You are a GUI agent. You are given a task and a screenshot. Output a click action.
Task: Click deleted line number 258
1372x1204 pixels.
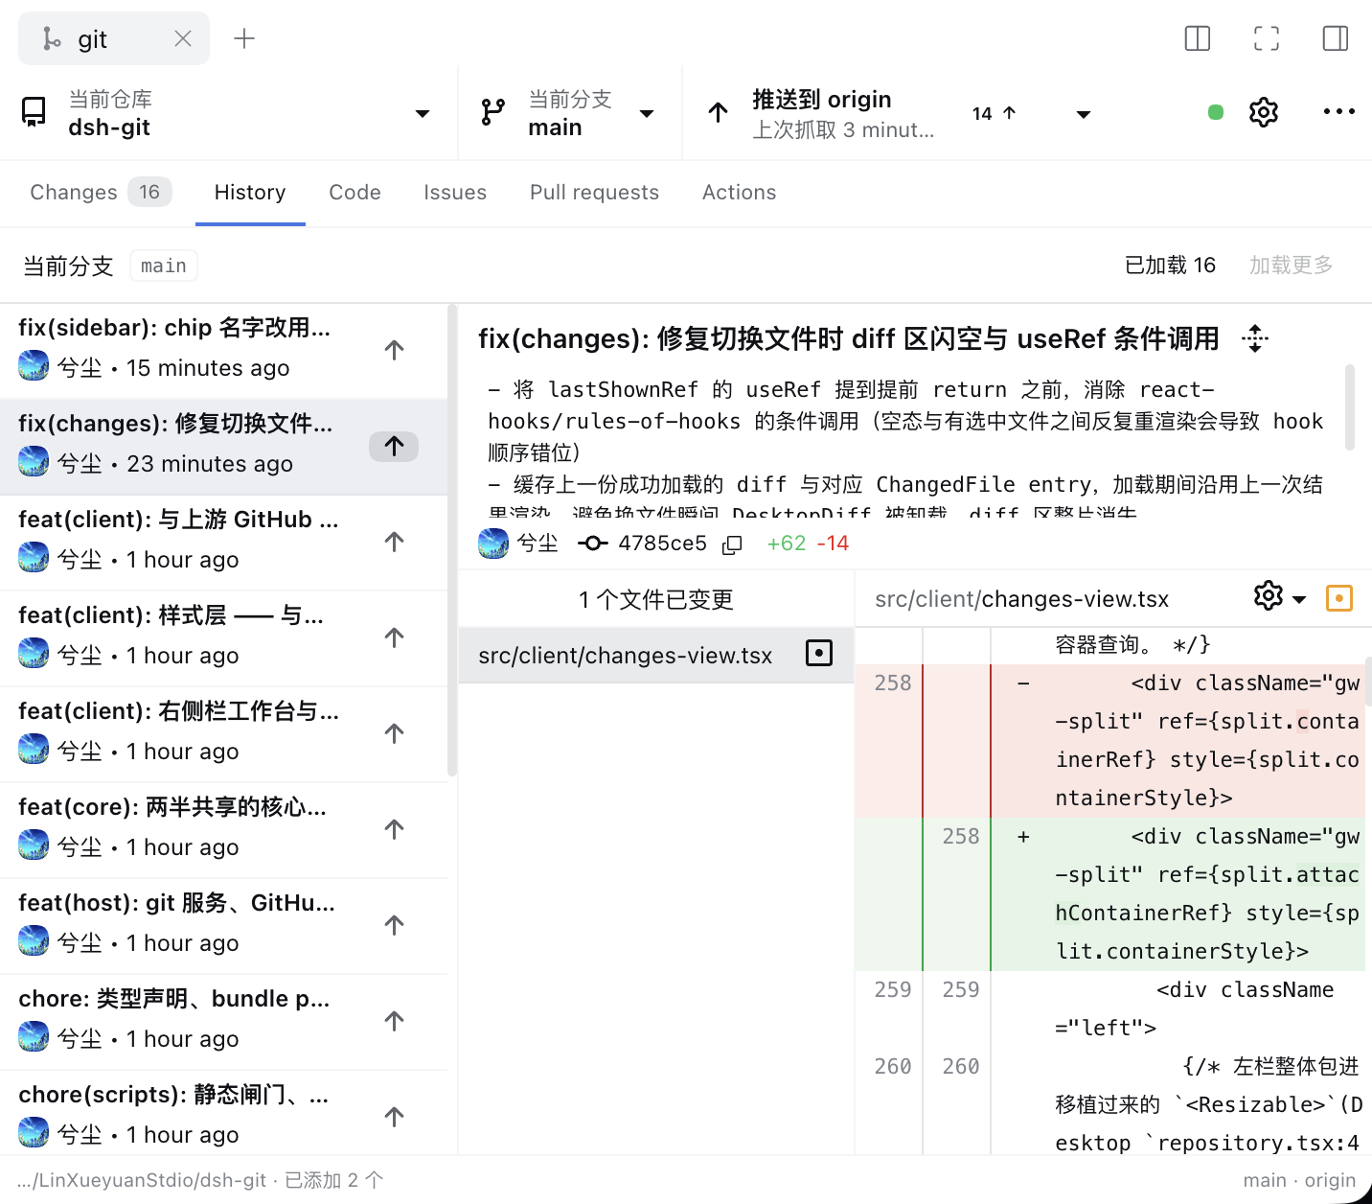point(892,683)
